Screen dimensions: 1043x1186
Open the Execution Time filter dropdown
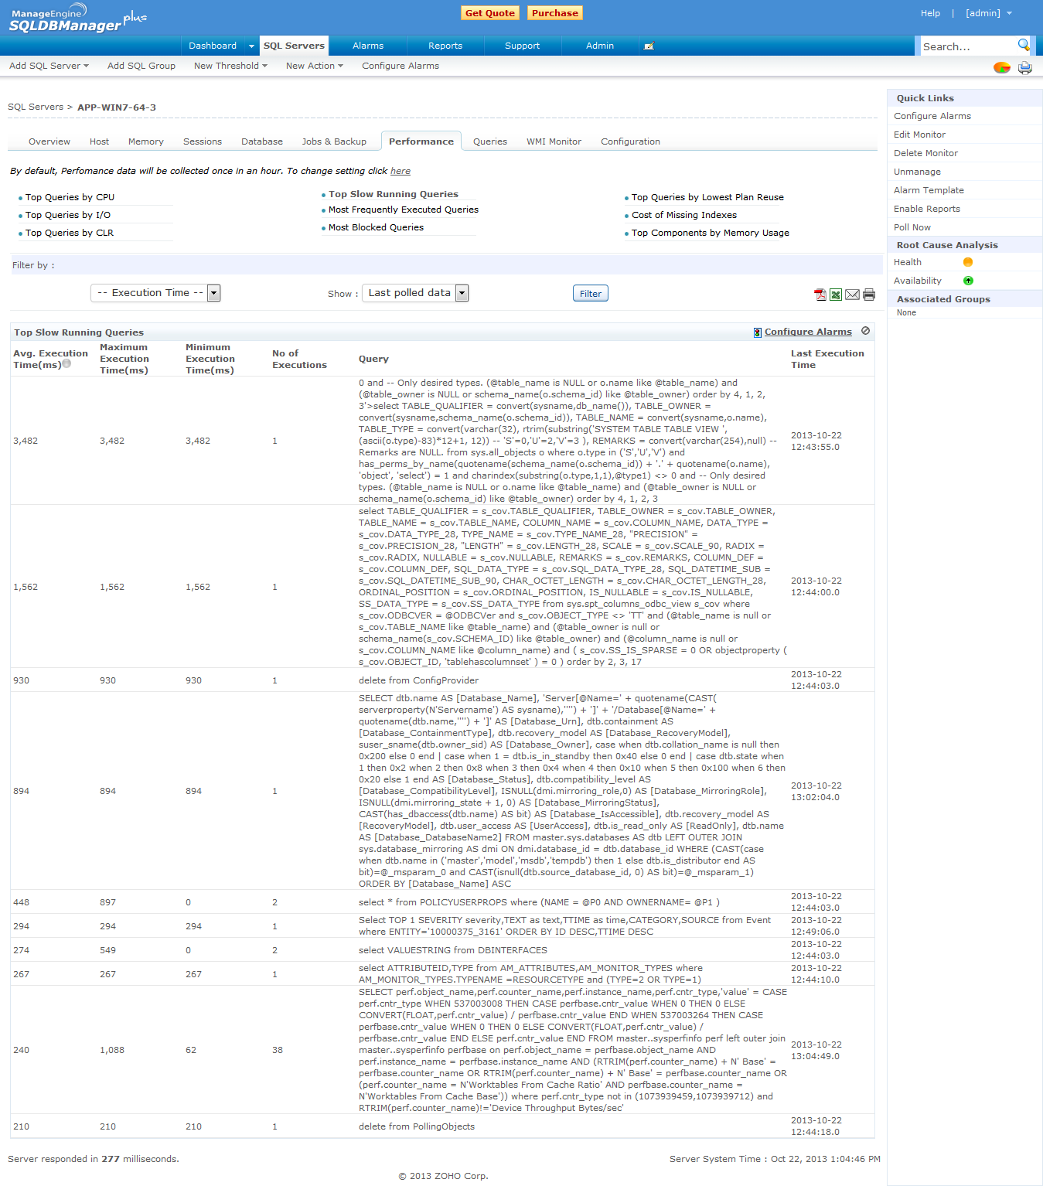point(155,293)
